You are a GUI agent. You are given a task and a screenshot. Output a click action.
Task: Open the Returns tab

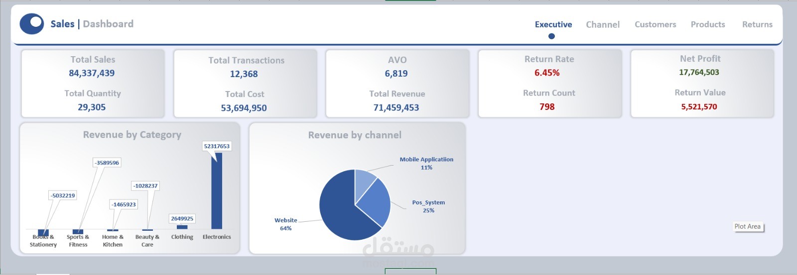tap(757, 24)
